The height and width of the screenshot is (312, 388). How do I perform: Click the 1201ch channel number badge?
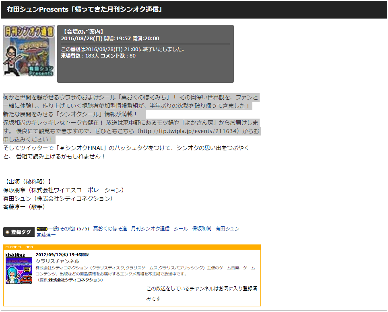pos(15,255)
